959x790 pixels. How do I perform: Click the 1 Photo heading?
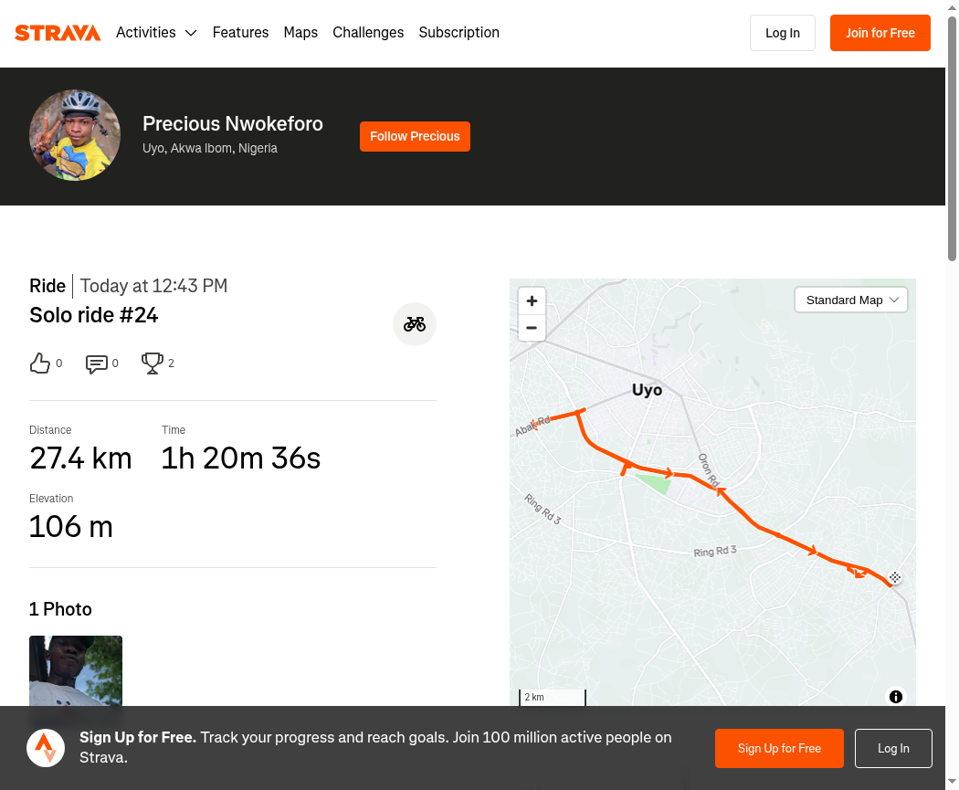click(60, 609)
